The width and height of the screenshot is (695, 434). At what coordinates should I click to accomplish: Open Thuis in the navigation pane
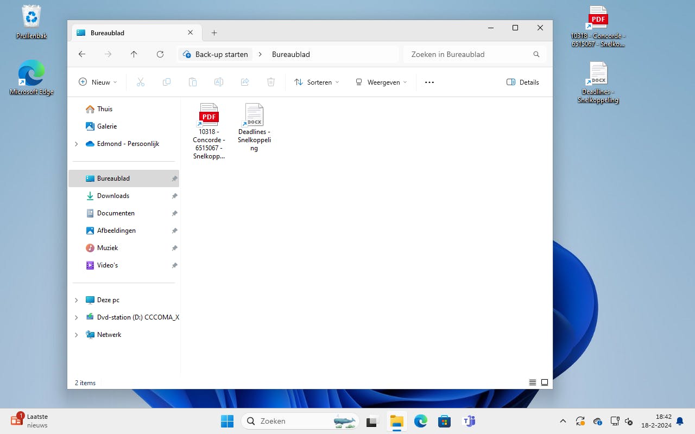tap(99, 109)
